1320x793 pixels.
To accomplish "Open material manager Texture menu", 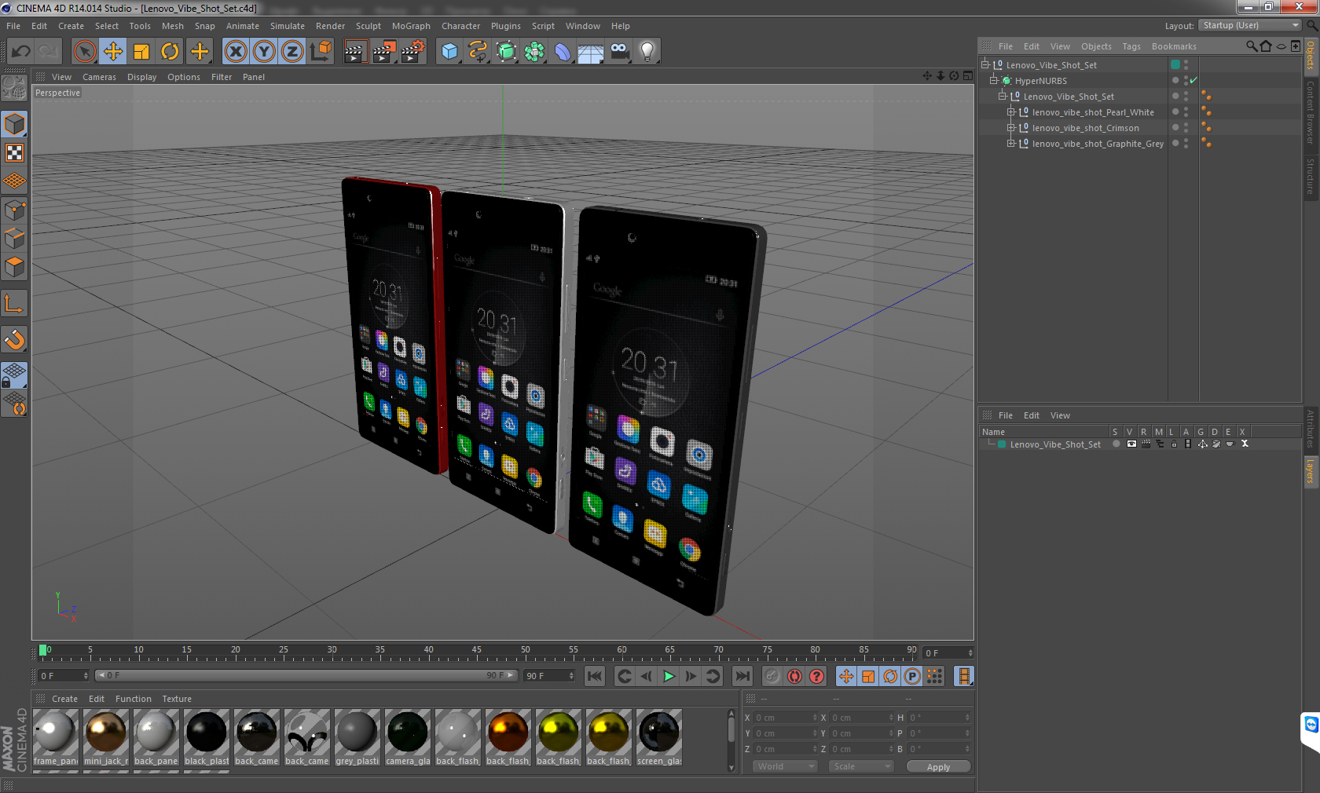I will pyautogui.click(x=177, y=699).
